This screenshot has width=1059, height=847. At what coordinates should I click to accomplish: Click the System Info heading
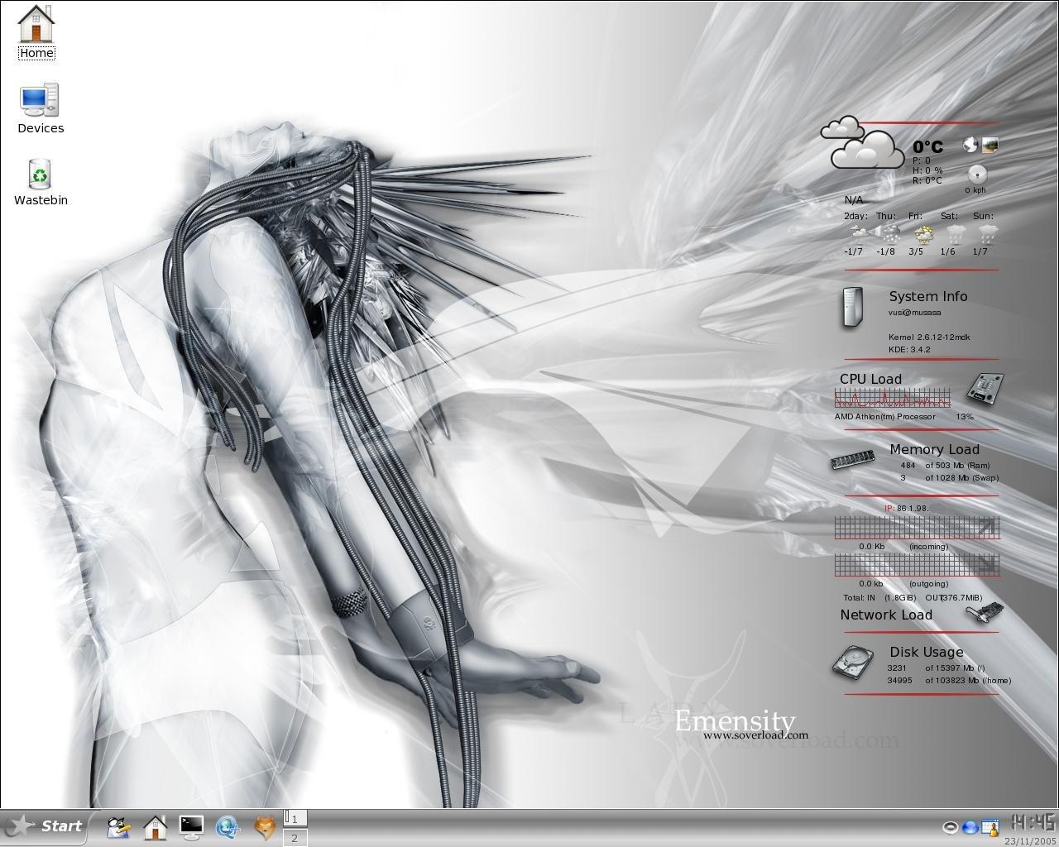click(928, 296)
